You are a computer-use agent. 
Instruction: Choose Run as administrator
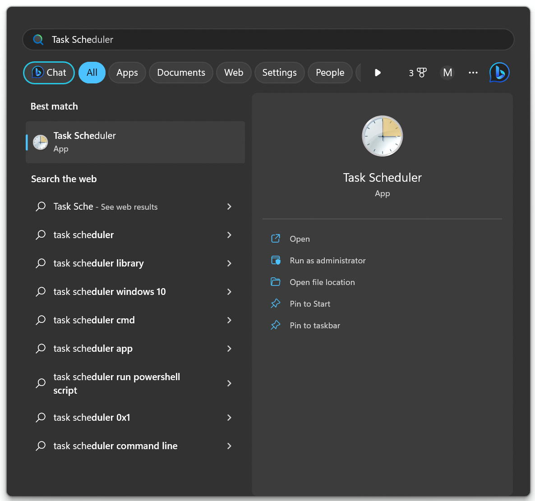coord(327,261)
